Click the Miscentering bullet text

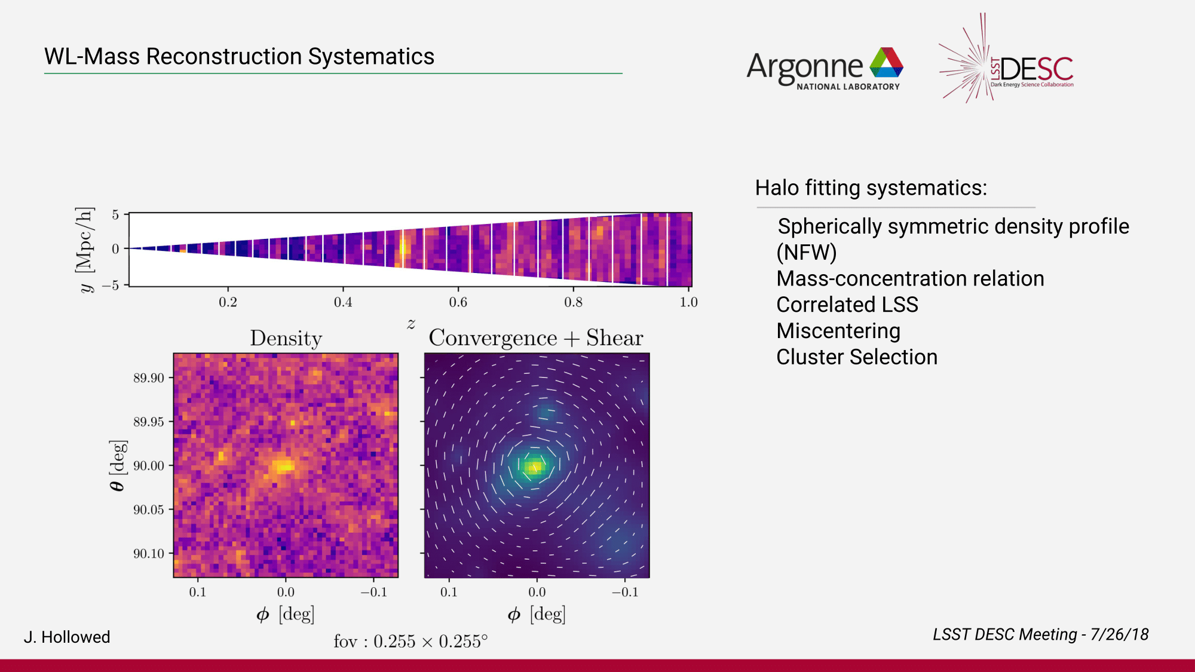tap(838, 331)
